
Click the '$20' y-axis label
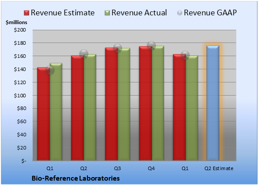(x=21, y=148)
